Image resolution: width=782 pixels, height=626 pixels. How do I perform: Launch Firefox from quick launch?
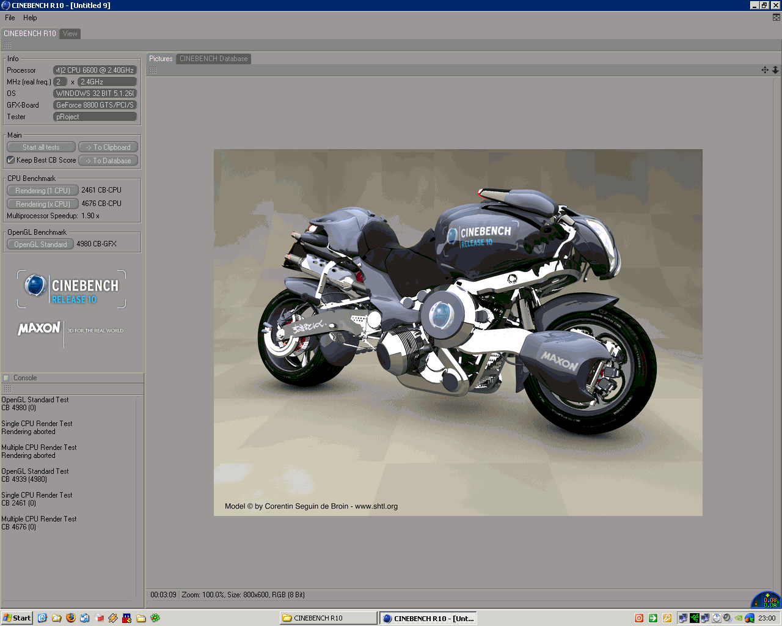click(x=70, y=618)
